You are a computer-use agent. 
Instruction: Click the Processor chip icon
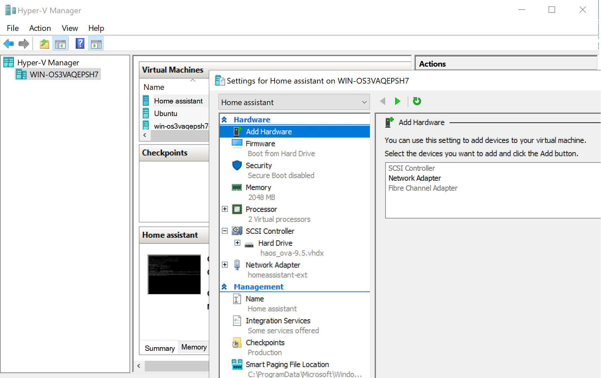(237, 209)
